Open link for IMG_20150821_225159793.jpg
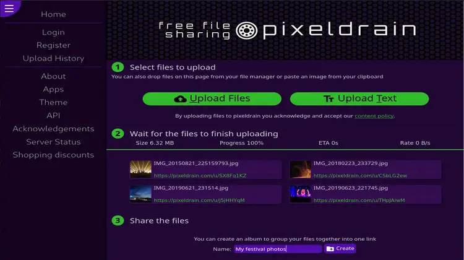 [x=200, y=176]
